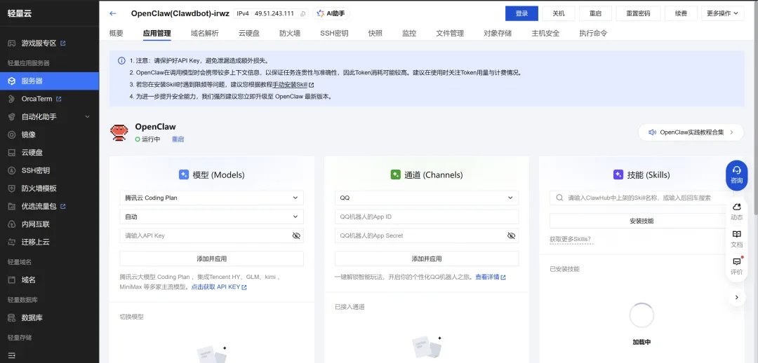Switch to the 文件管理 tab
Screen dimensions: 758x363
pyautogui.click(x=450, y=34)
